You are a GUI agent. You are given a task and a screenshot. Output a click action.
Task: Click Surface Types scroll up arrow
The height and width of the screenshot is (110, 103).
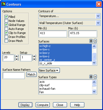(x=94, y=82)
